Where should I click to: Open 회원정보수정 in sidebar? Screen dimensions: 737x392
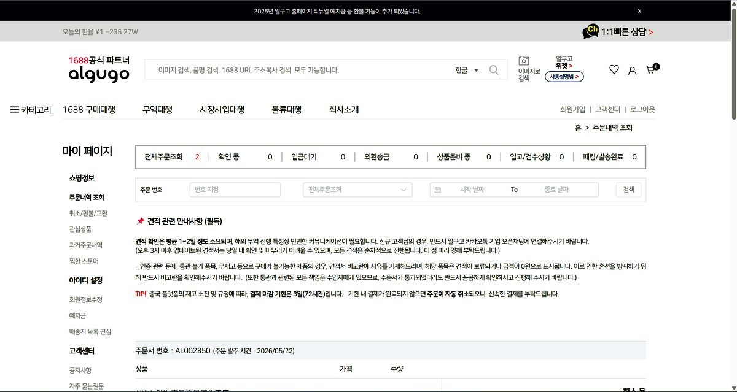click(86, 300)
